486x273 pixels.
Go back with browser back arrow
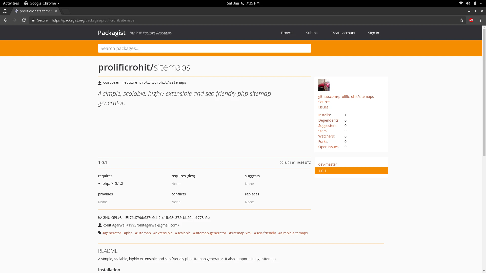point(6,20)
